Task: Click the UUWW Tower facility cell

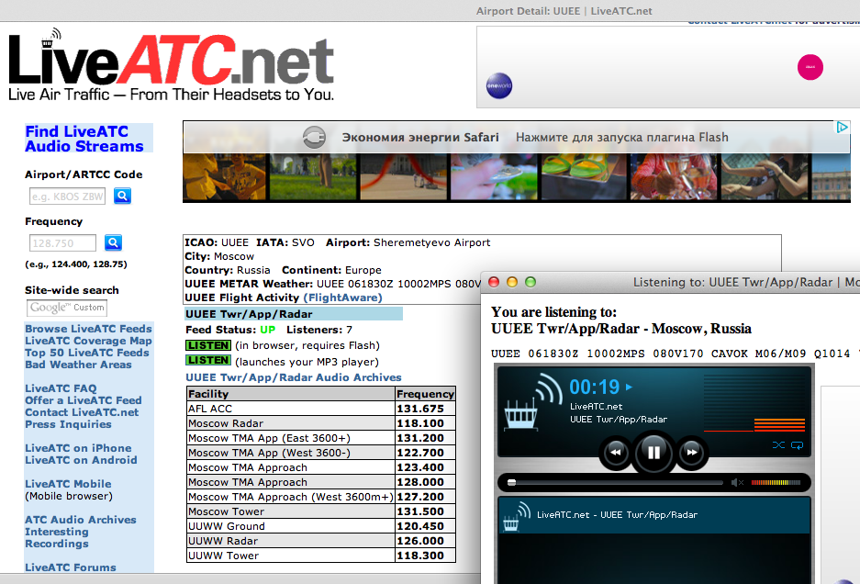Action: [x=291, y=556]
